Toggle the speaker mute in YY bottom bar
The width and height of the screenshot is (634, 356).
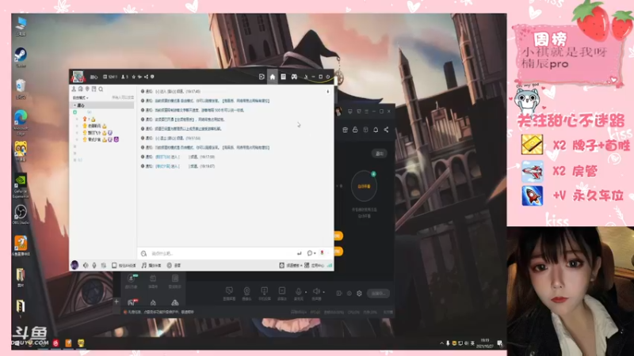tap(86, 265)
